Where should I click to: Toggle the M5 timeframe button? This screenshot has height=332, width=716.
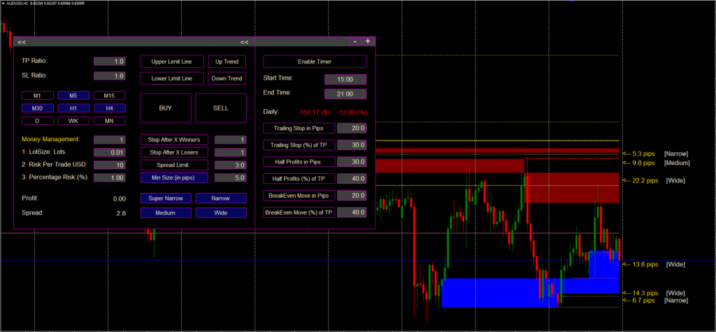(x=73, y=95)
